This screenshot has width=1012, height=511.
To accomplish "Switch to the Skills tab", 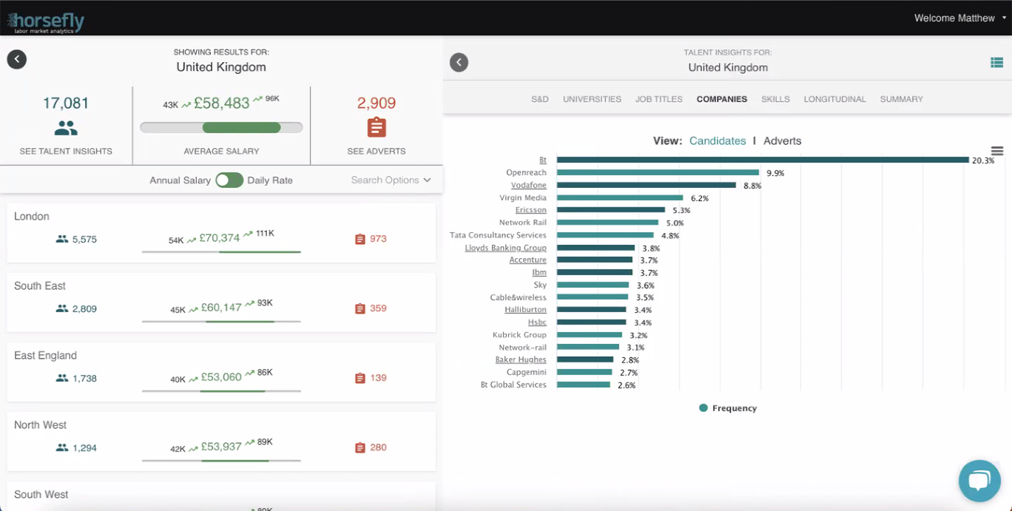I will click(775, 99).
